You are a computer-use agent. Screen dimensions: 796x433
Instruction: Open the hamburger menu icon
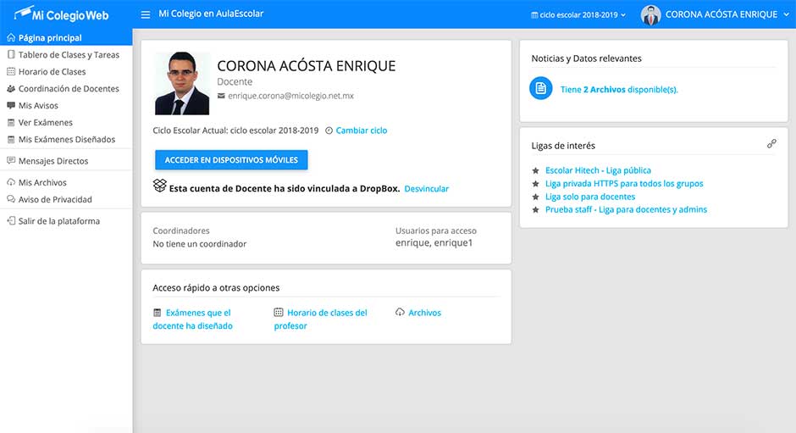(x=145, y=14)
